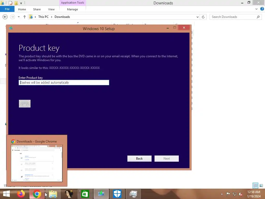Open Google Chrome on the taskbar
Screen dimensions: 265x199
(x=37, y=194)
